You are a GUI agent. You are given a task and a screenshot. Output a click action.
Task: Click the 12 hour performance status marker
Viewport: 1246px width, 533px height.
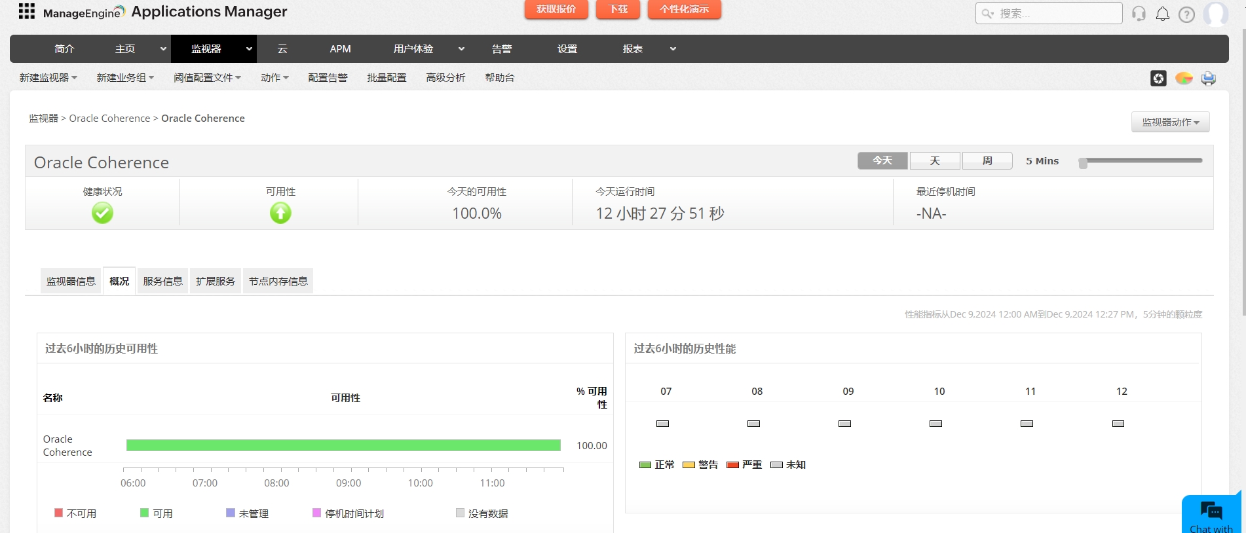[x=1118, y=424]
